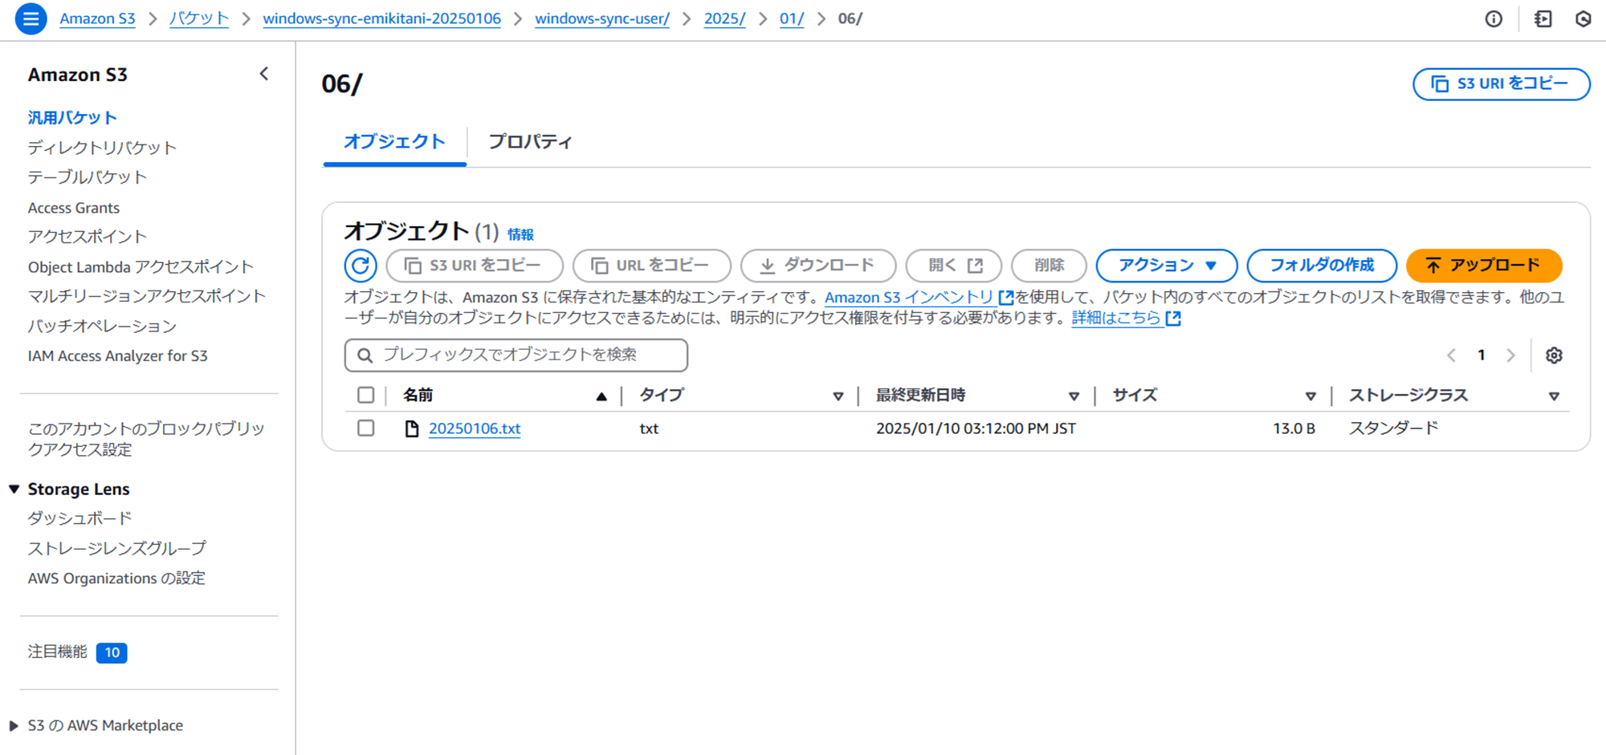Screen dimensions: 1606x755
Task: Focus the prefix object search field
Action: point(516,355)
